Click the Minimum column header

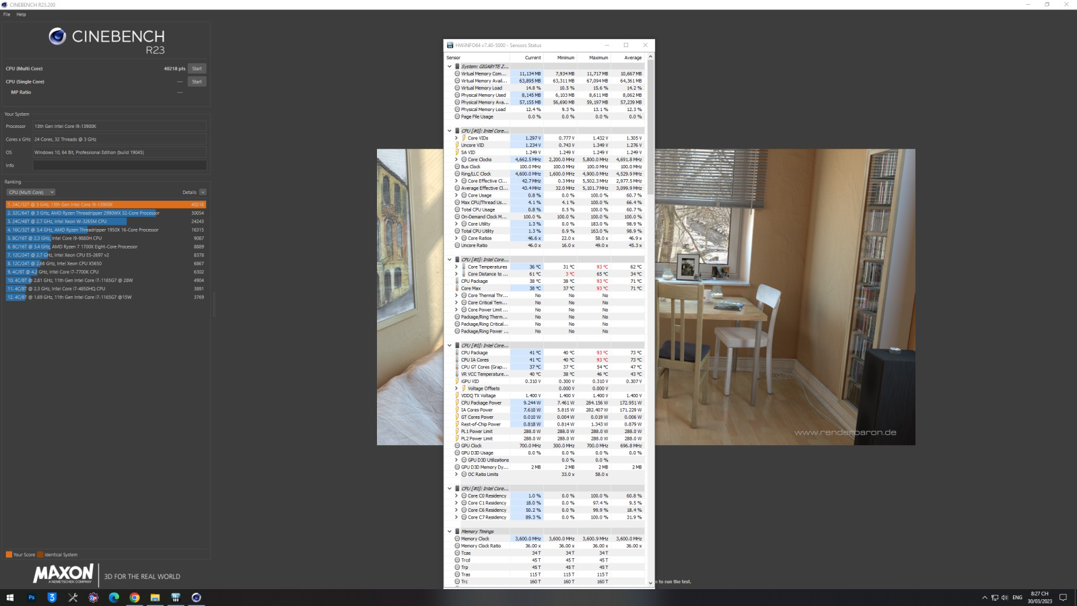point(560,58)
